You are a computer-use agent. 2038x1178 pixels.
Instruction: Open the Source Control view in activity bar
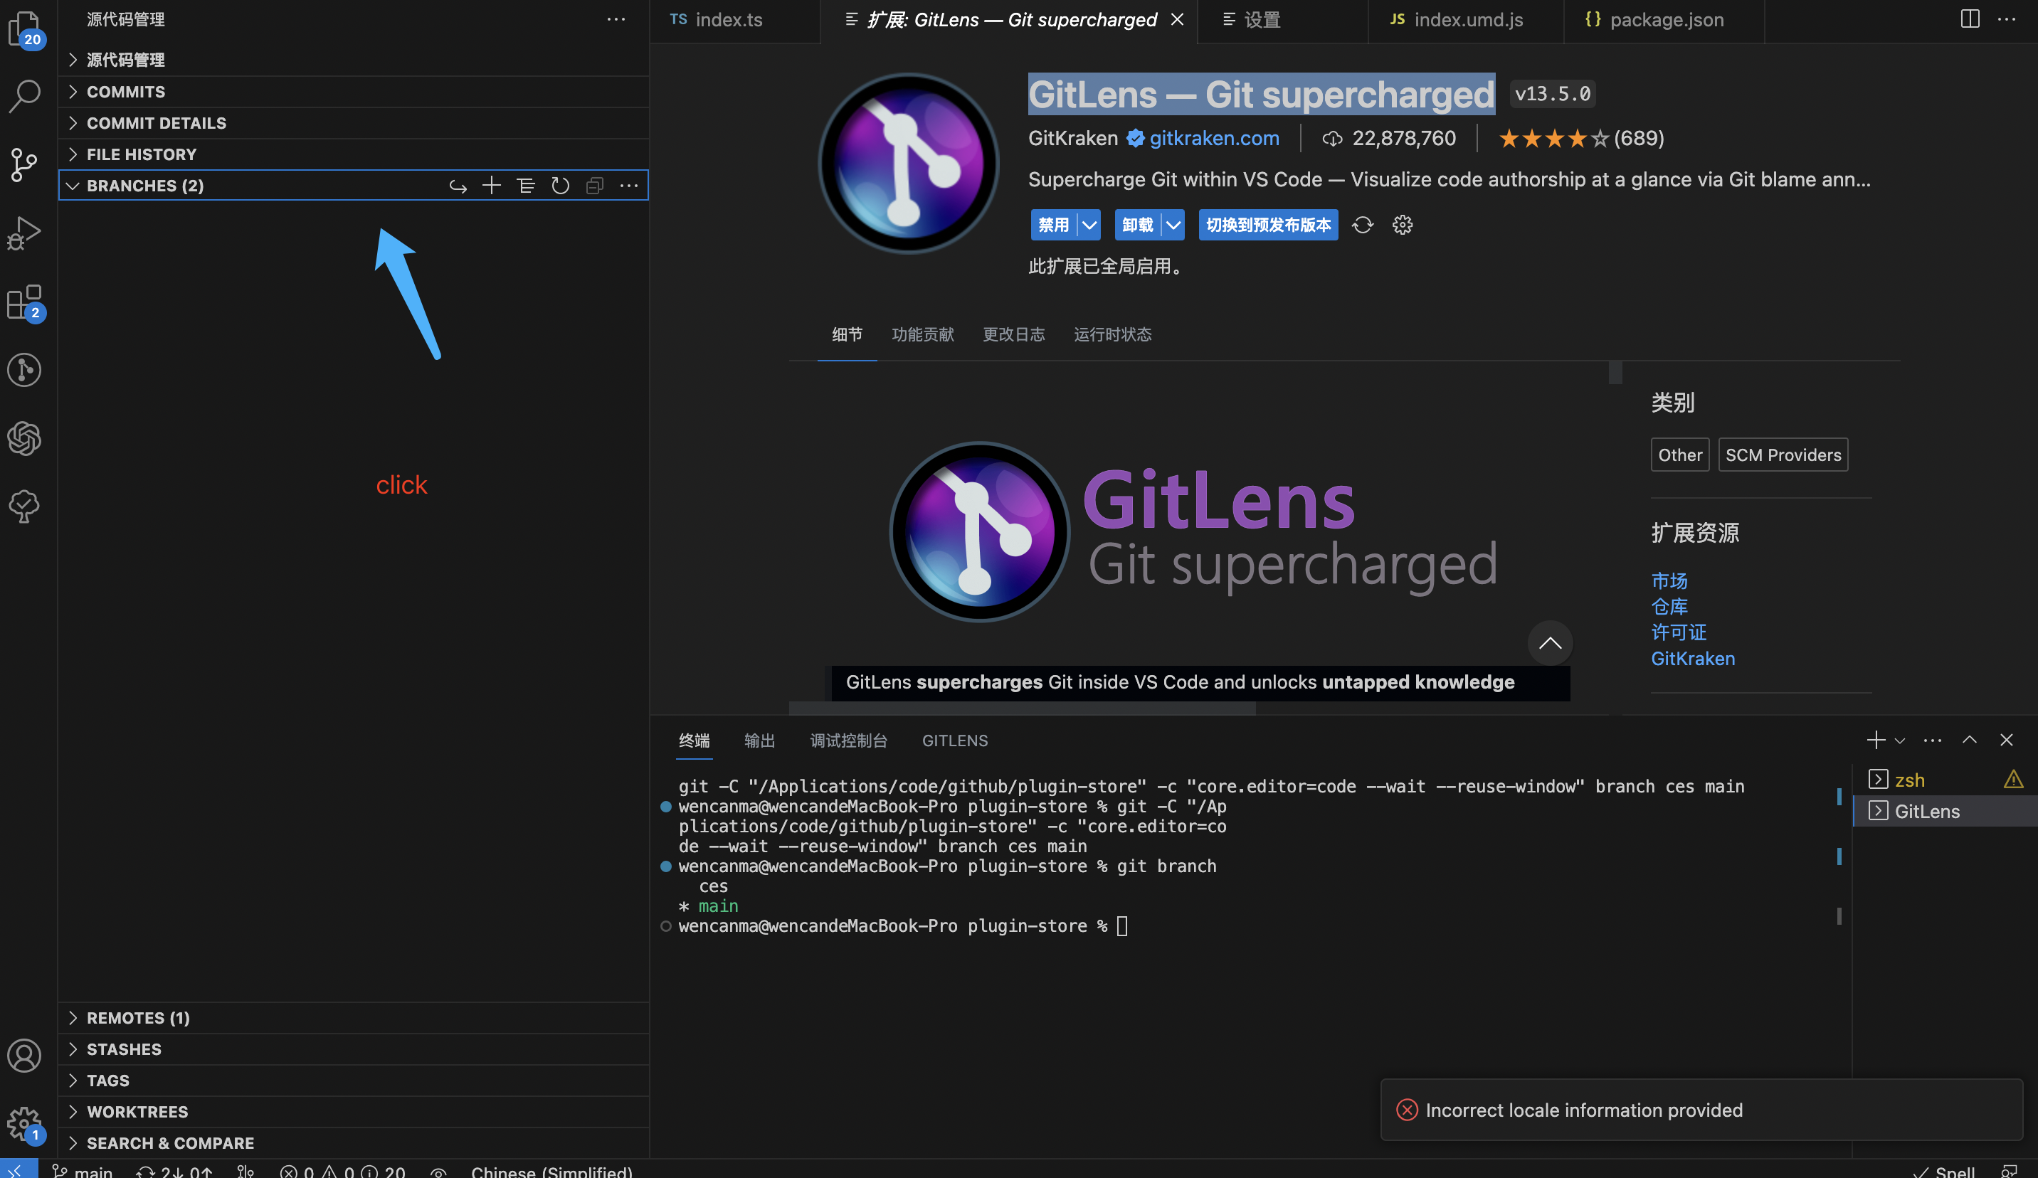click(x=24, y=164)
